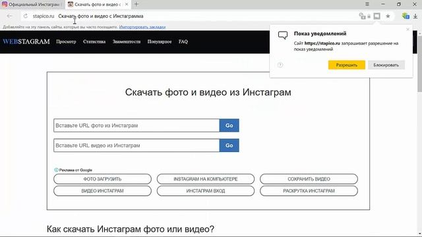Viewport: 422px width, 237px height.
Task: Click the back navigation arrow
Action: pos(10,16)
